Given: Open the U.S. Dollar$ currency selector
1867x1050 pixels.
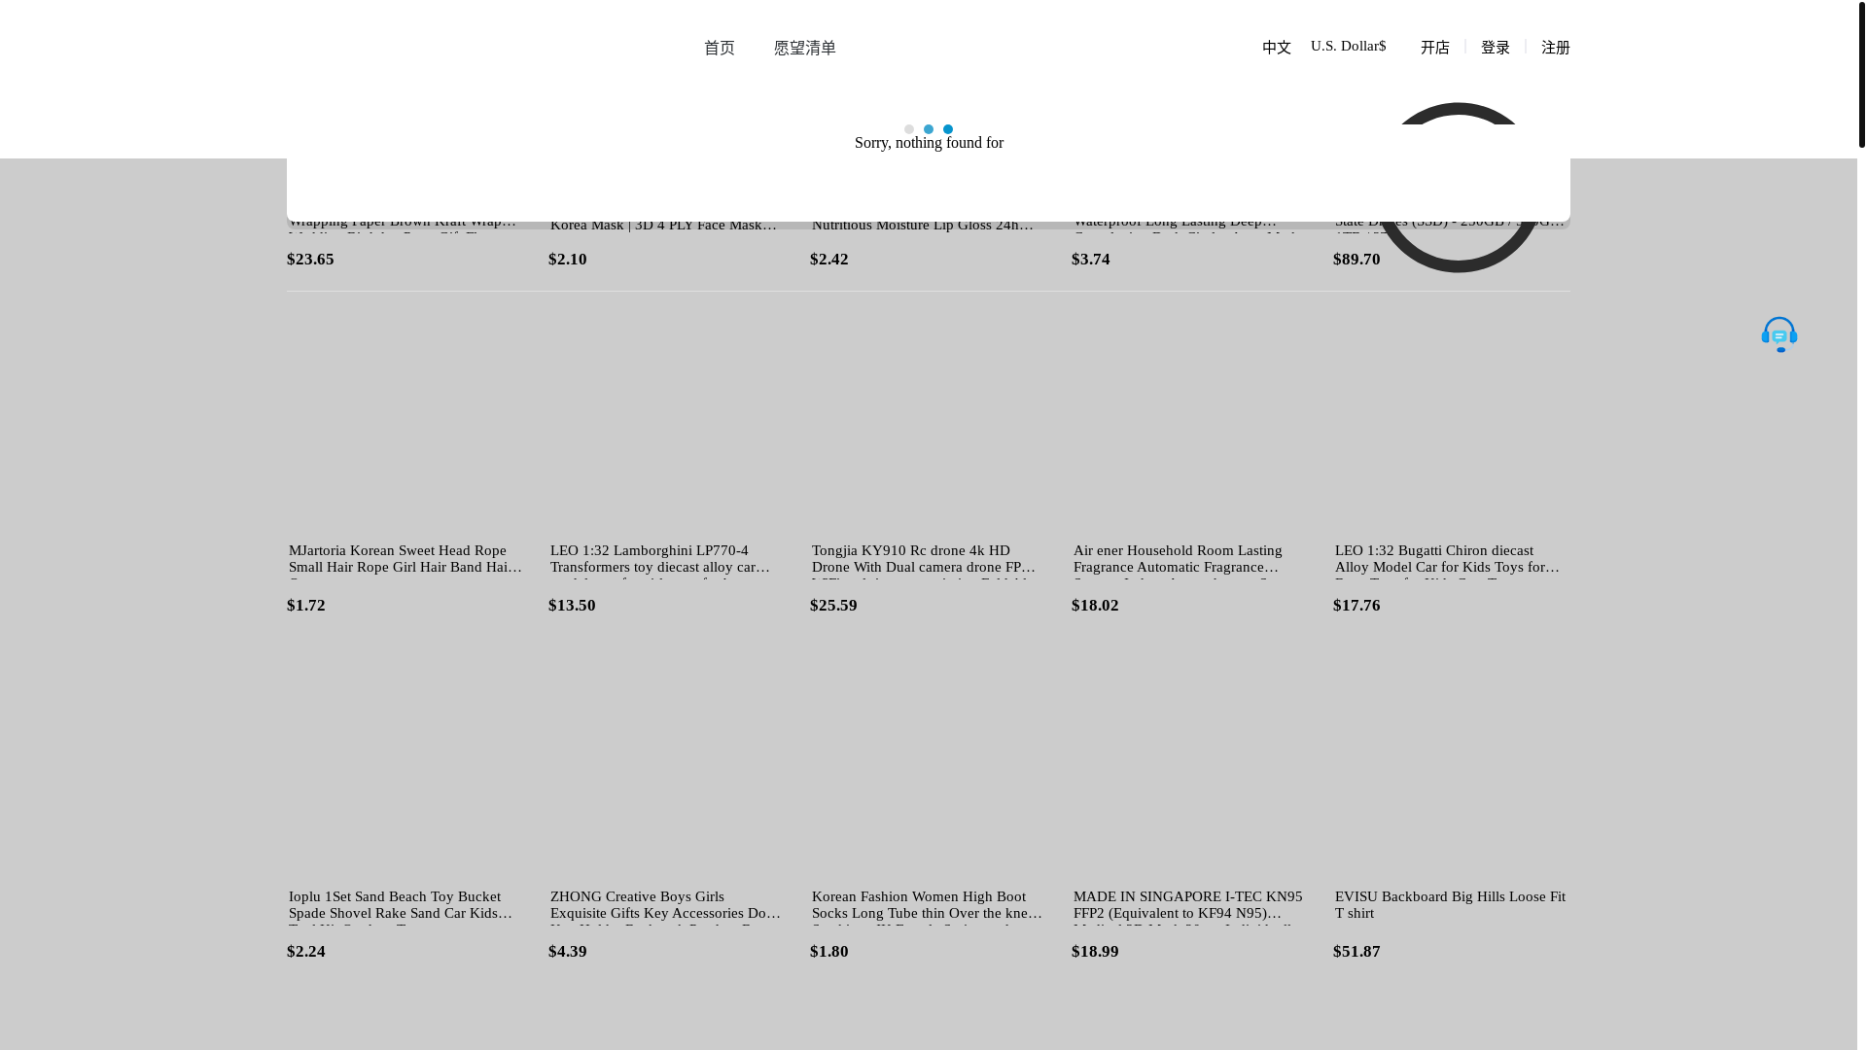Looking at the screenshot, I should point(1348,46).
